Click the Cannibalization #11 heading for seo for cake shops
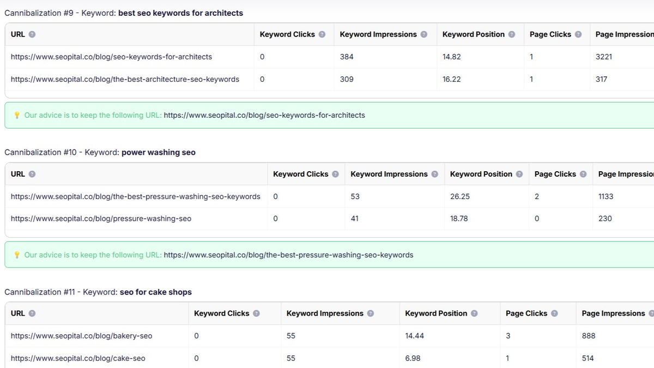The height and width of the screenshot is (368, 654). (98, 292)
